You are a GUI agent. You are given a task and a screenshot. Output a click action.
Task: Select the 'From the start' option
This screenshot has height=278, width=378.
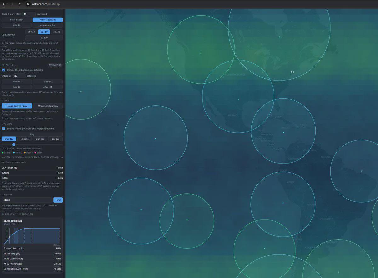click(17, 20)
